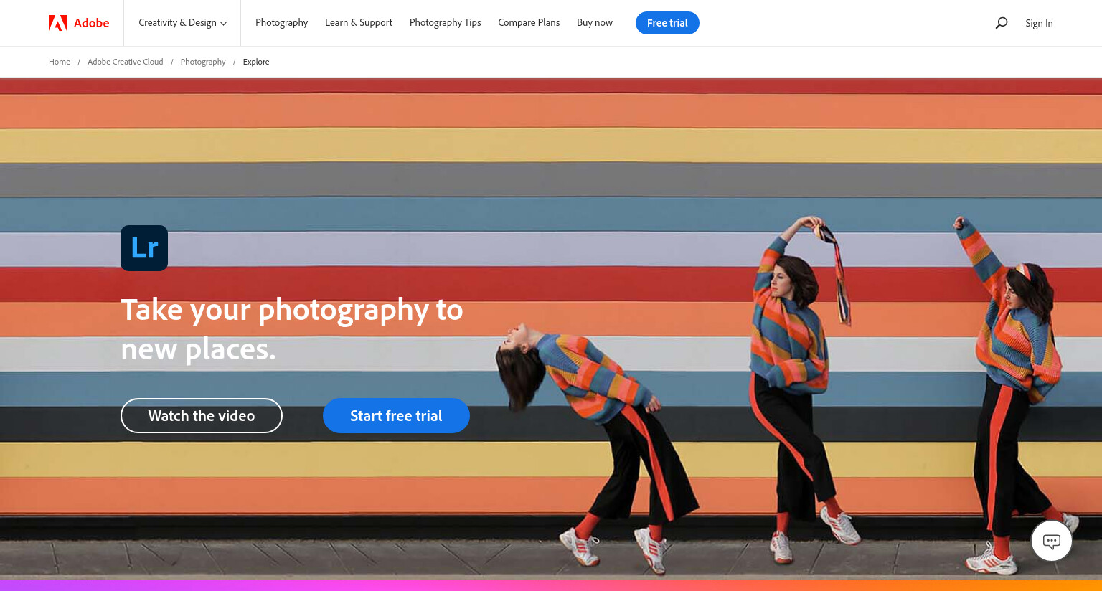Click the headline "Take your photography to new places."
This screenshot has height=591, width=1102.
point(292,330)
